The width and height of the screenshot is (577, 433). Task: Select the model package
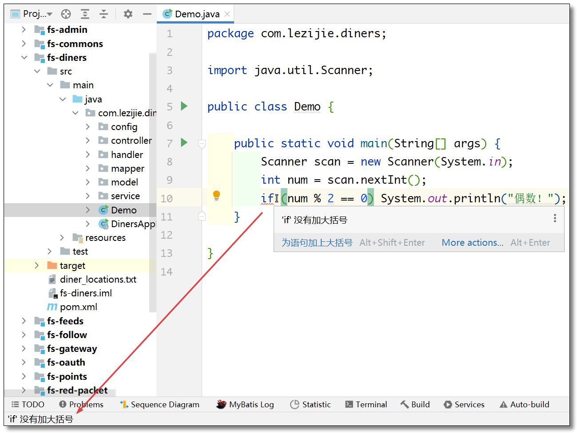click(x=124, y=182)
